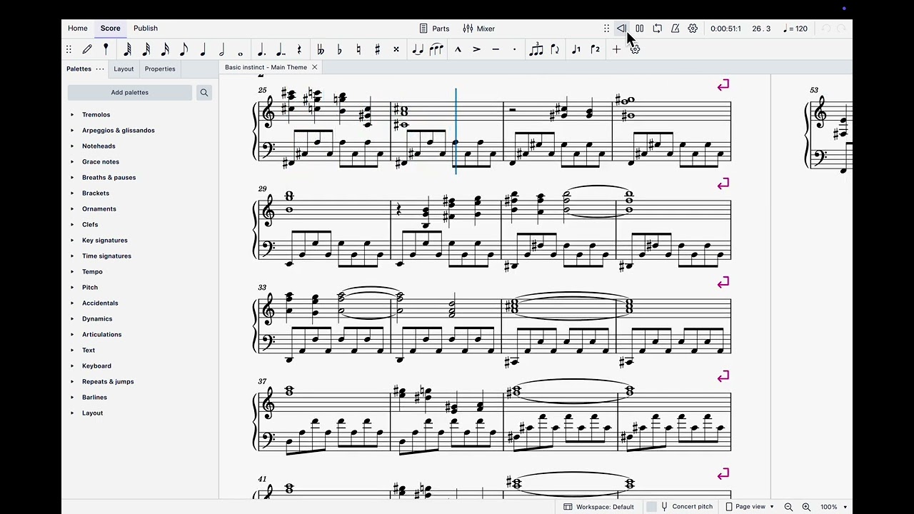Open the Page view dropdown
914x514 pixels.
750,507
